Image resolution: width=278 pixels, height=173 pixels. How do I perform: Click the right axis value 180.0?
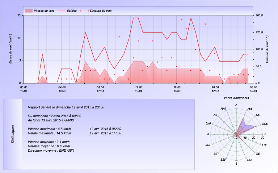click(259, 49)
